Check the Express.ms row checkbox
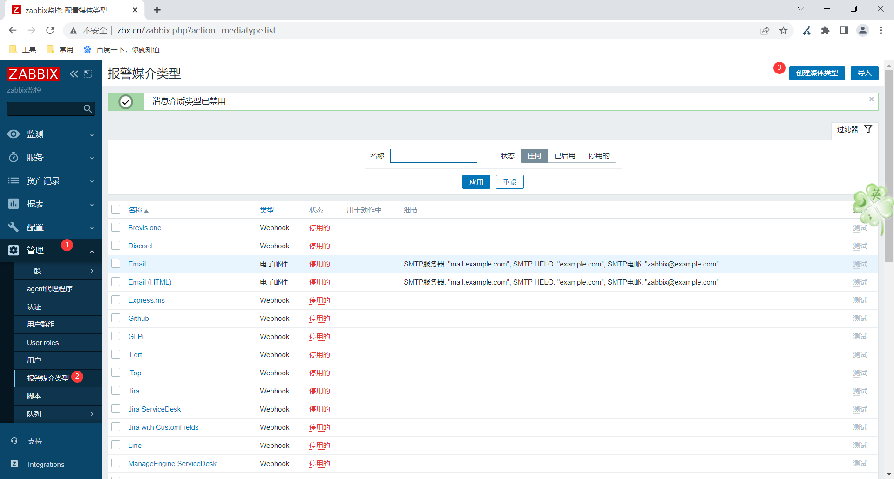The width and height of the screenshot is (894, 479). click(x=116, y=300)
